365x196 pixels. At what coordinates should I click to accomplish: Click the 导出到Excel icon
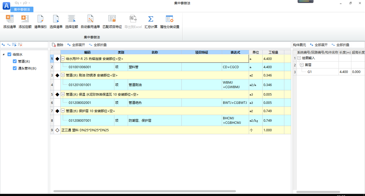pos(133,19)
